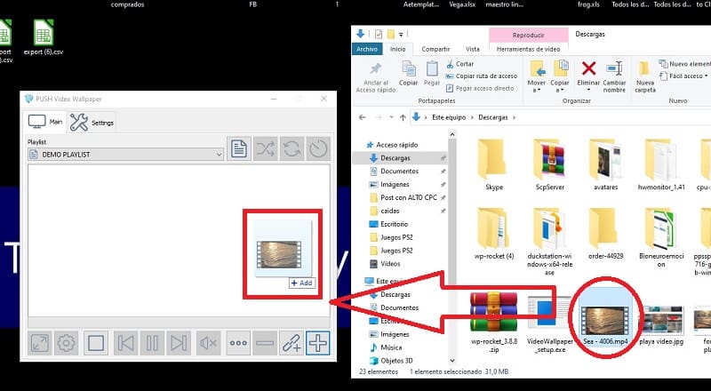Open the Mover a dropdown in Organizar
This screenshot has height=391, width=711.
pyautogui.click(x=537, y=77)
